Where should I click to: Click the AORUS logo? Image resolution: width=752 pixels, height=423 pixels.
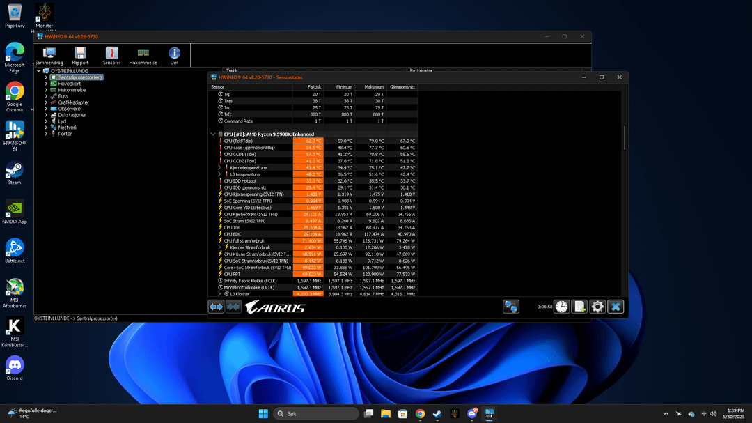click(275, 307)
